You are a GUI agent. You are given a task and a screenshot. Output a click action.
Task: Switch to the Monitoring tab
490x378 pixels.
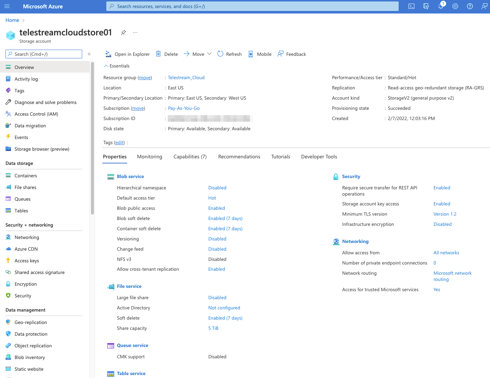click(x=149, y=157)
